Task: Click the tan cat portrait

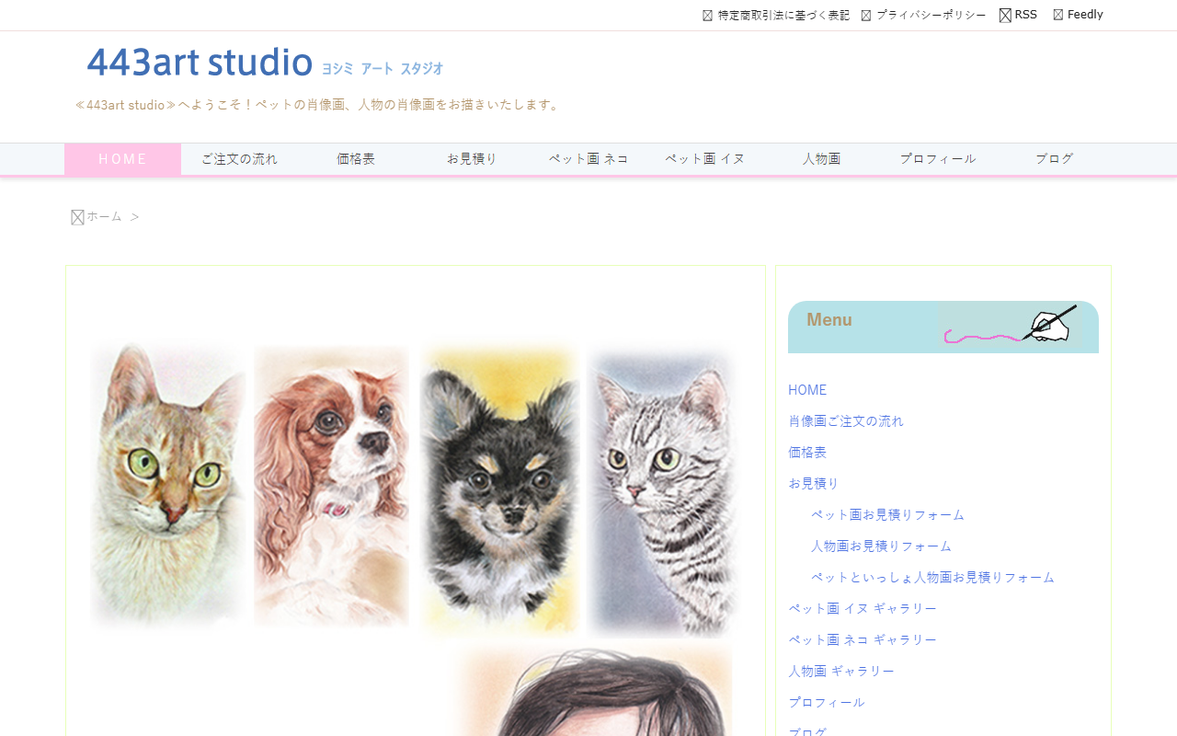Action: pos(168,486)
